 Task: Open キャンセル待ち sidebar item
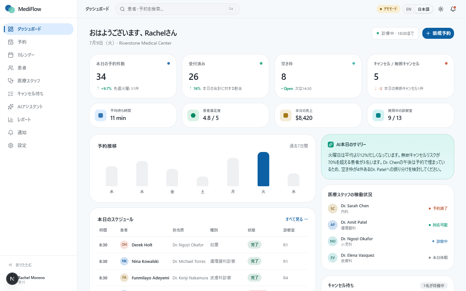click(39, 94)
